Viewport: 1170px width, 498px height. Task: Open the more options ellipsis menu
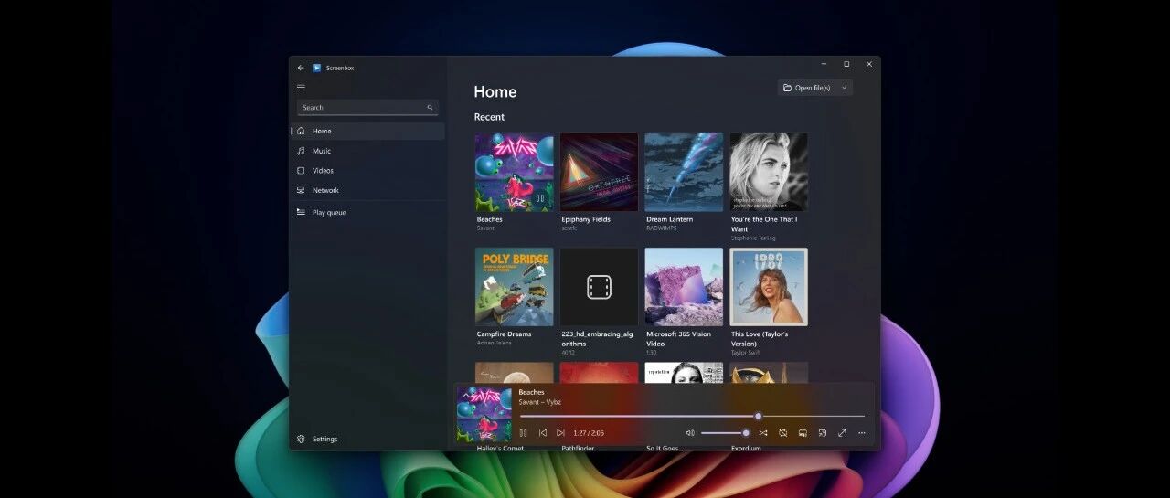point(862,433)
